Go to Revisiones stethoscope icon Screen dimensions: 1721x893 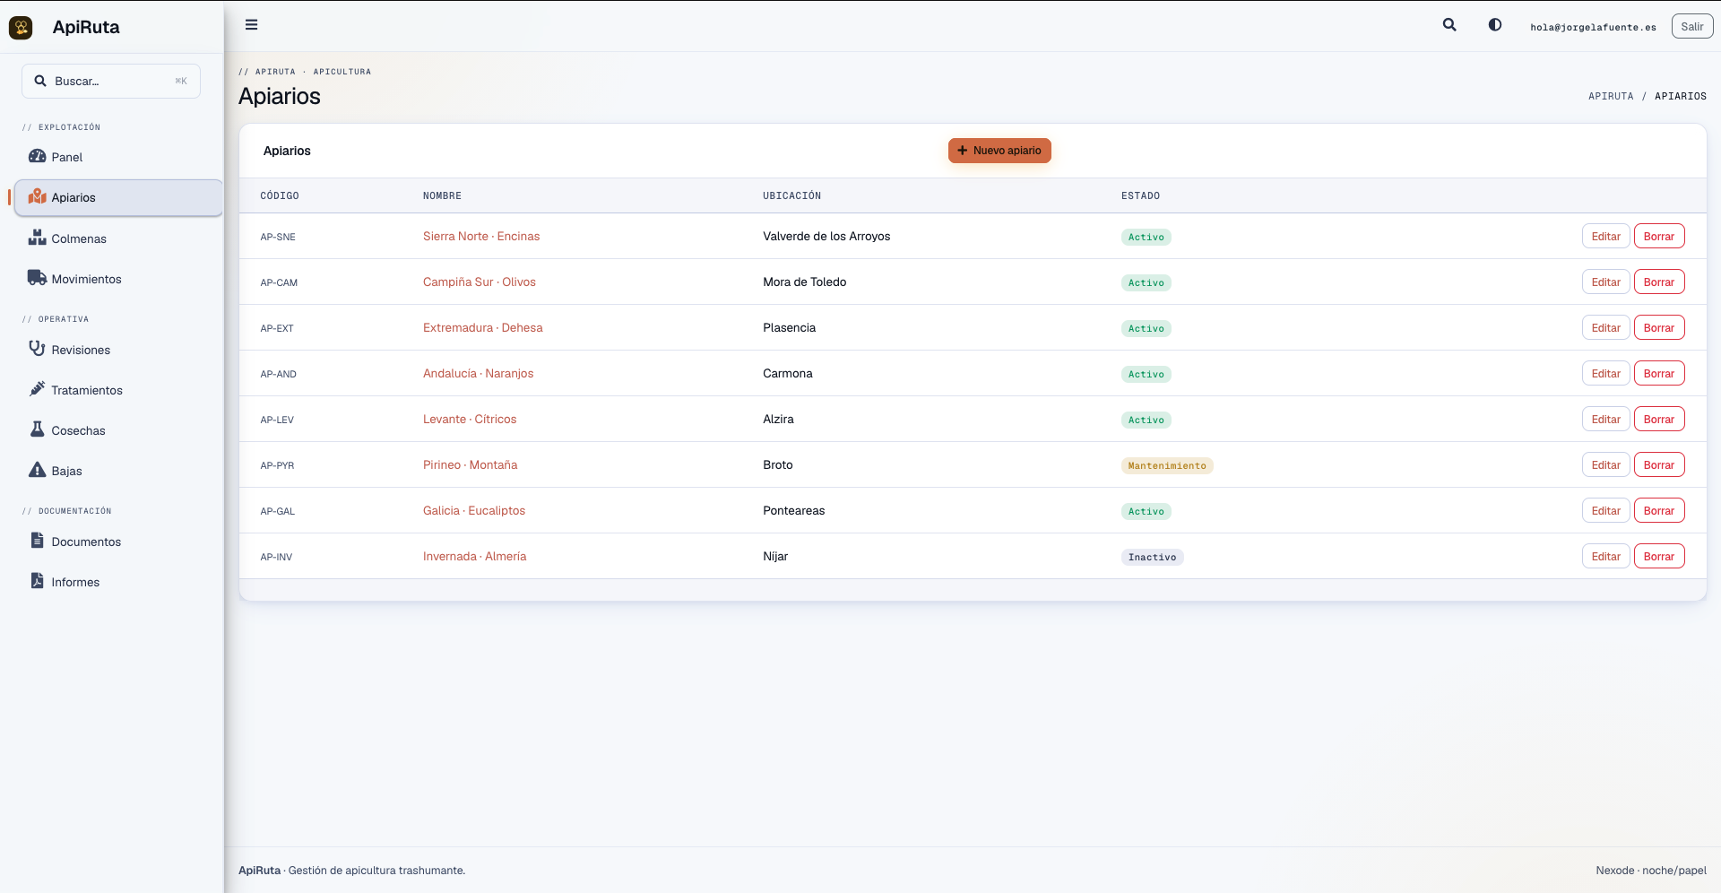(37, 349)
